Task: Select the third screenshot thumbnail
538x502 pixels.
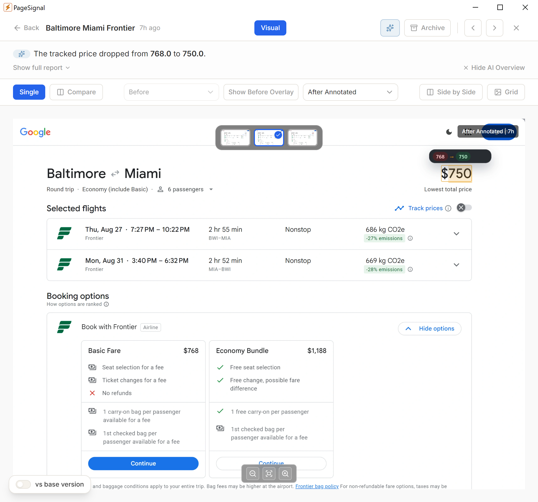Action: (302, 138)
